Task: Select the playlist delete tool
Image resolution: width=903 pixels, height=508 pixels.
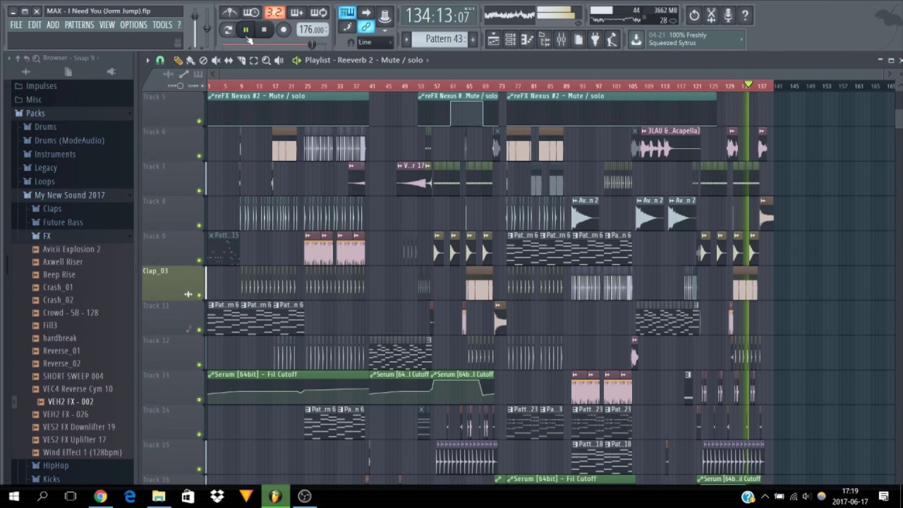Action: (203, 61)
